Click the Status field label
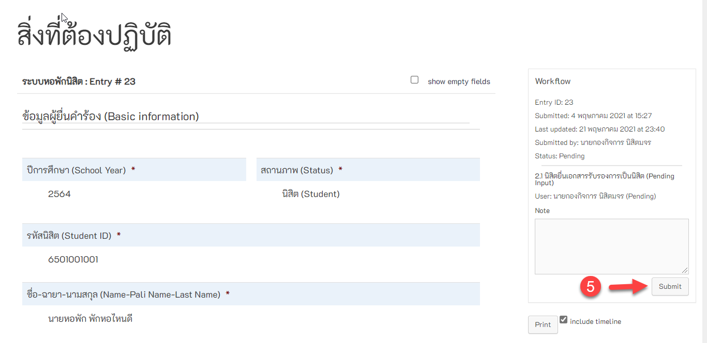The width and height of the screenshot is (707, 343). point(297,170)
